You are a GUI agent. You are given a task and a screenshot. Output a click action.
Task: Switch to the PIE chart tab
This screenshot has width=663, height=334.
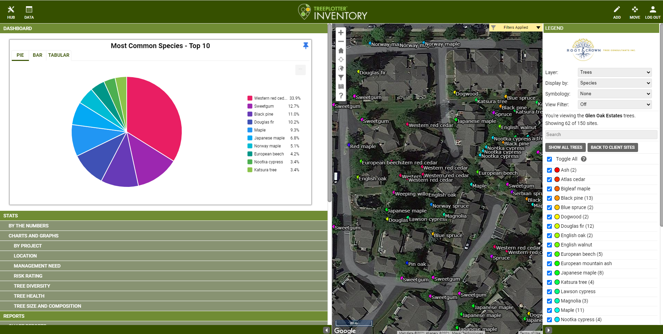pyautogui.click(x=20, y=55)
